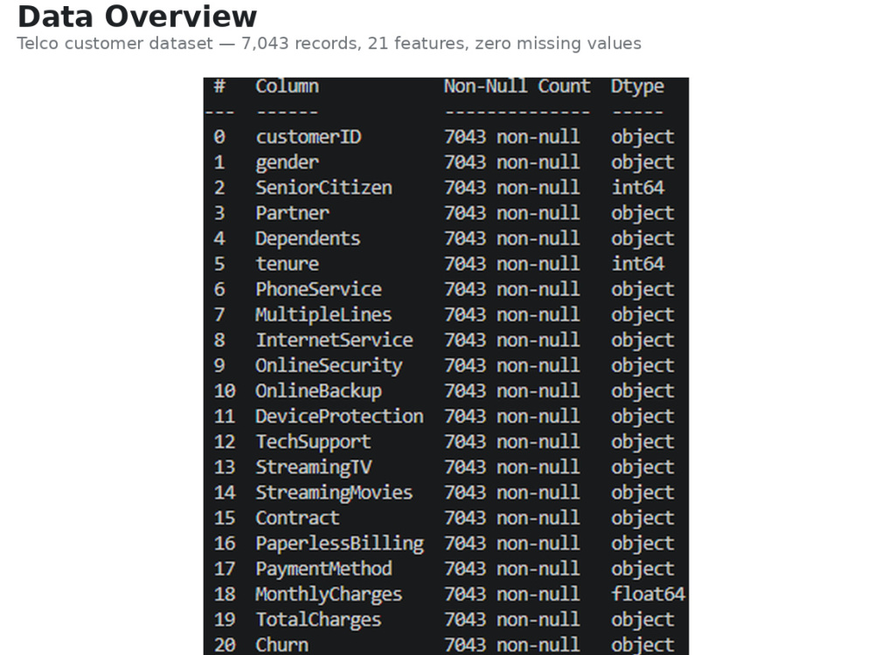Select the 'Churn' column name

[x=281, y=645]
